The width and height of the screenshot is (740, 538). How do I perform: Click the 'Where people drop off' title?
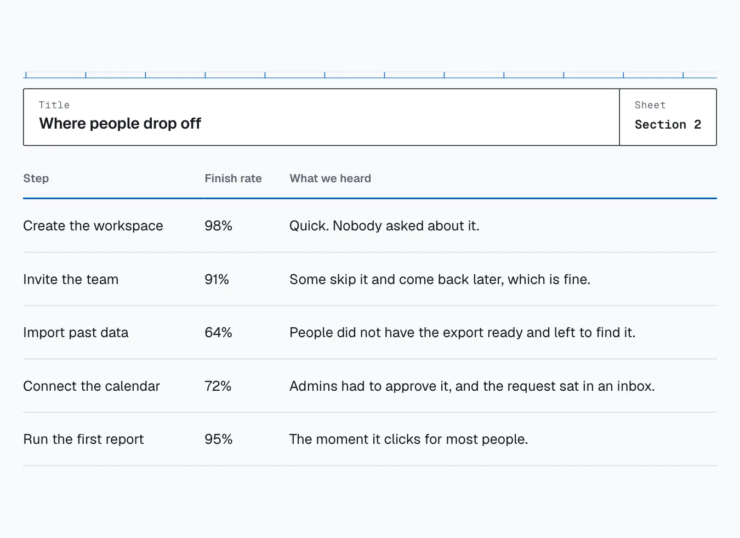[120, 124]
